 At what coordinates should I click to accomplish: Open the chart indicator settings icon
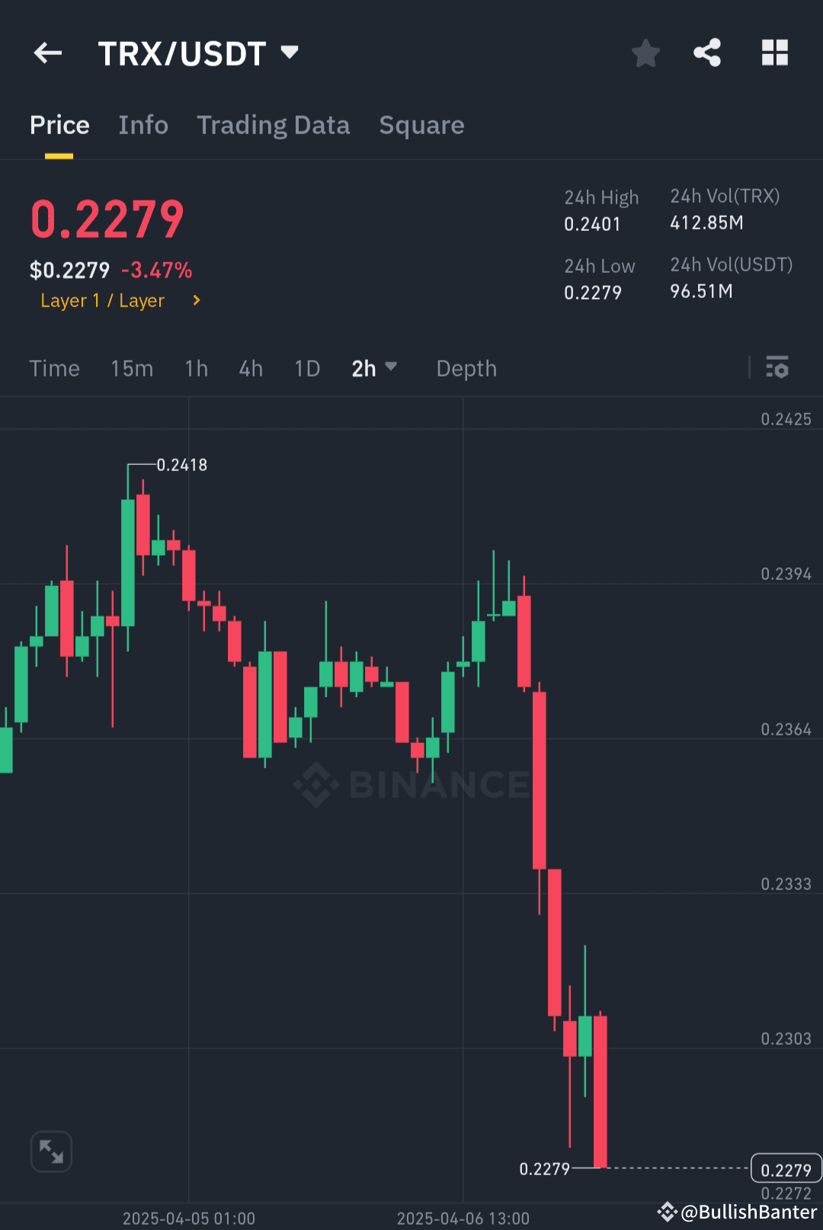(777, 368)
